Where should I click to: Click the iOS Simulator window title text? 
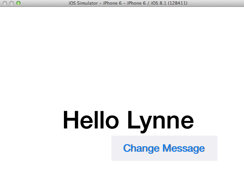point(127,3)
